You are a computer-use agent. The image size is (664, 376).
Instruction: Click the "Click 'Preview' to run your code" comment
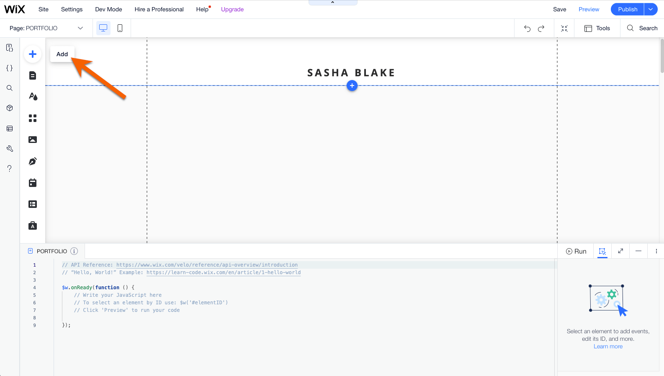click(x=127, y=310)
